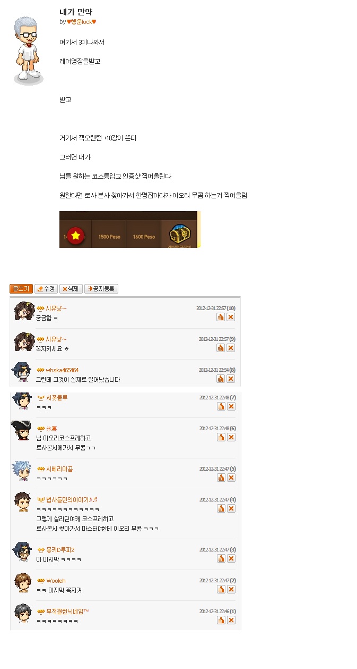Delete comment 9 with its X icon
Viewport: 357px width, 669px height.
pos(231,348)
